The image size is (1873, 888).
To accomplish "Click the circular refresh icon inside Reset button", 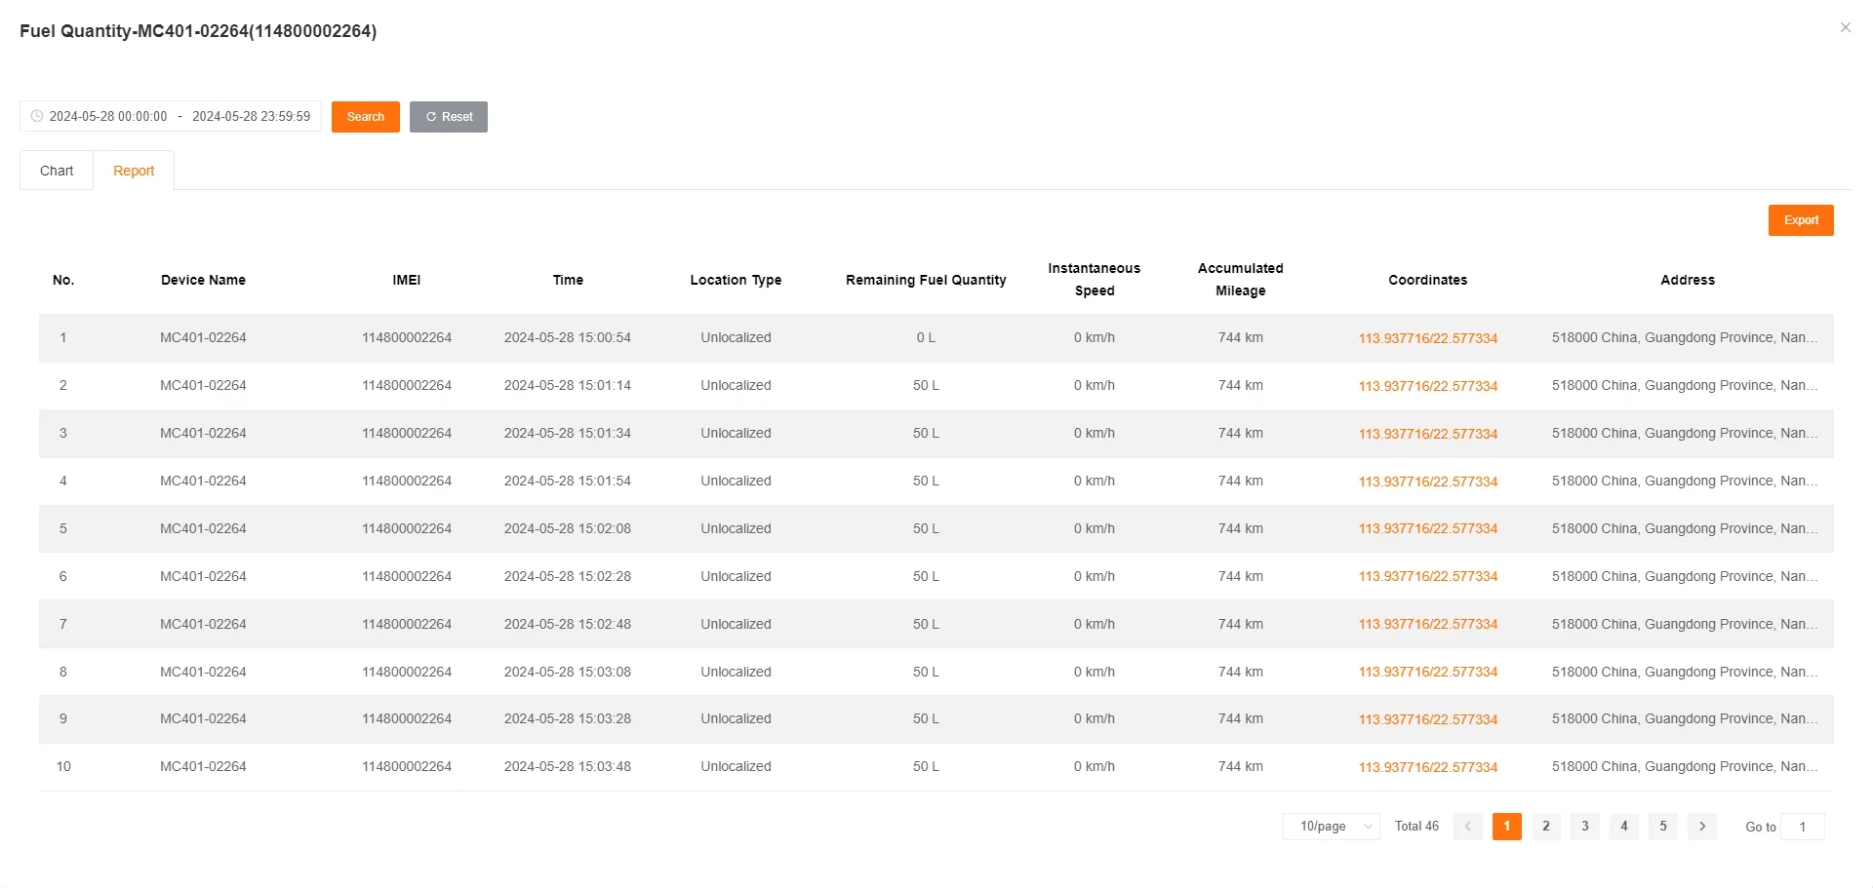I will coord(431,116).
